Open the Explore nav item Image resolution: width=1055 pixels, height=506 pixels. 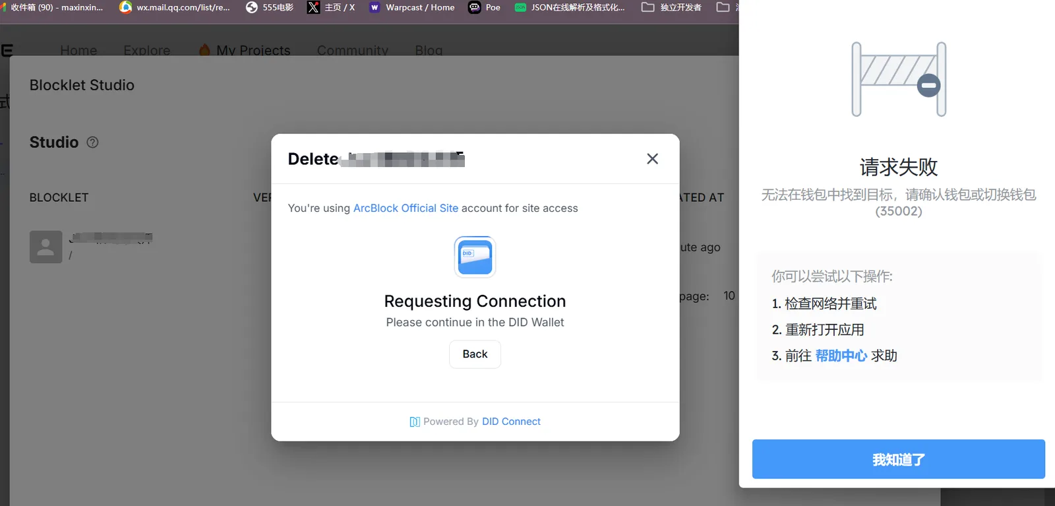coord(147,50)
